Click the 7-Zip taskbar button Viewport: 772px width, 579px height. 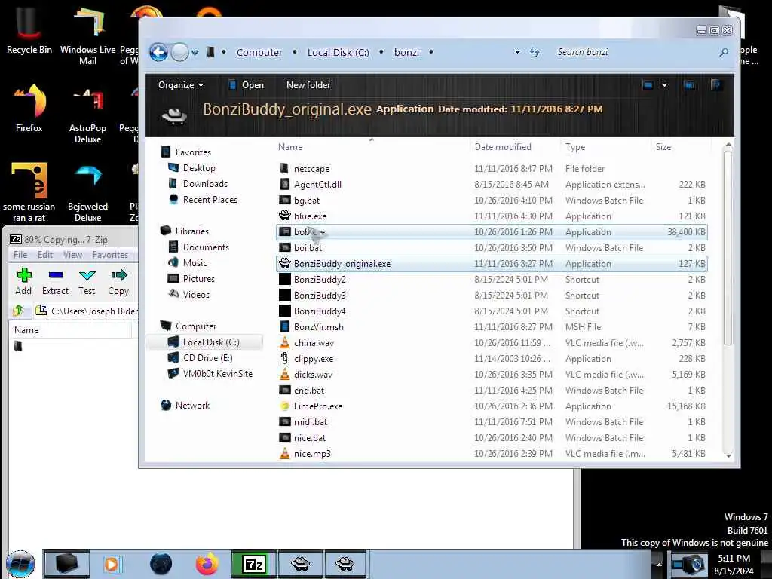(x=254, y=564)
